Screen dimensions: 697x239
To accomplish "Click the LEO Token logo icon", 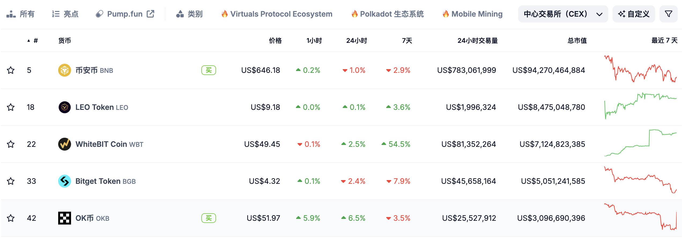I will [x=65, y=107].
